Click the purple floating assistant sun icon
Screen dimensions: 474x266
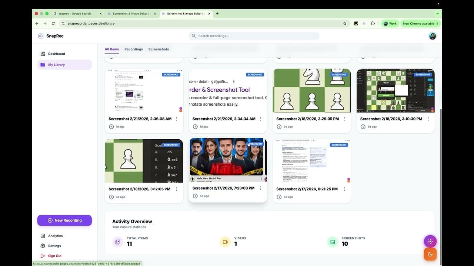click(x=430, y=241)
